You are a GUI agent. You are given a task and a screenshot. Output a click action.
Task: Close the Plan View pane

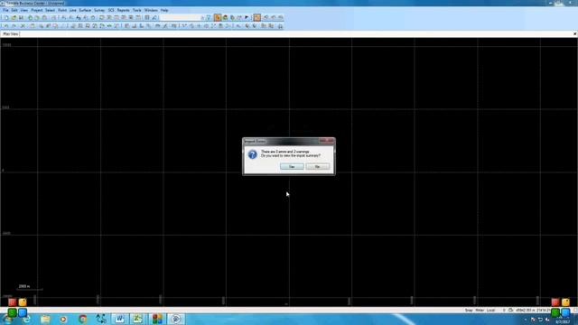click(x=574, y=34)
